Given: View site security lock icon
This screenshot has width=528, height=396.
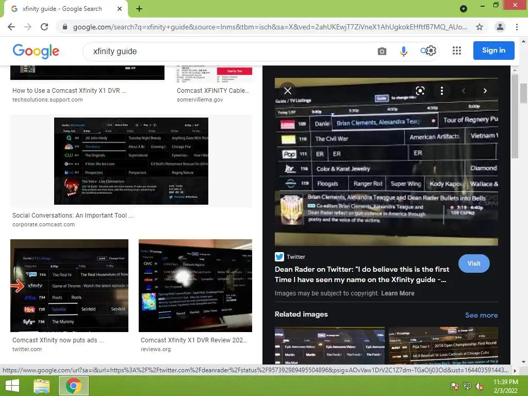Looking at the screenshot, I should tap(65, 27).
